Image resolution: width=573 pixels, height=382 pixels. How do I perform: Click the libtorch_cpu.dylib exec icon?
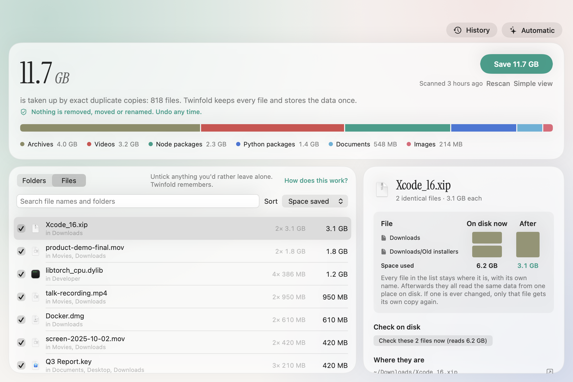click(36, 274)
